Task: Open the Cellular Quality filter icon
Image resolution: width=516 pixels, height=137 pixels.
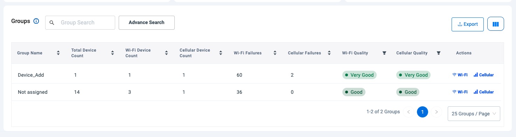Action: click(438, 53)
